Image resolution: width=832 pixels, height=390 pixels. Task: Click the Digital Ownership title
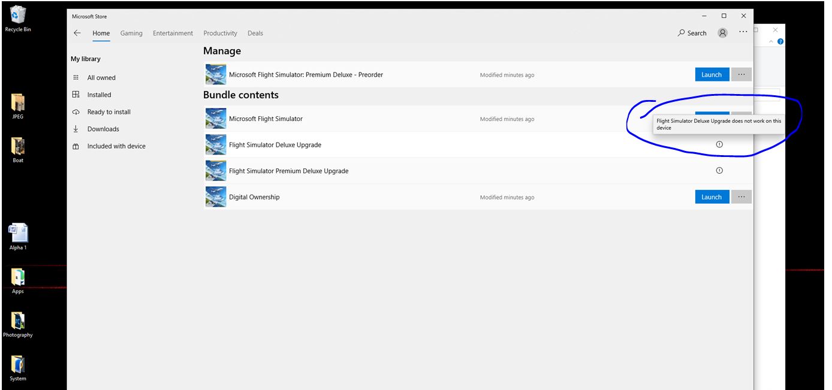[x=254, y=197]
